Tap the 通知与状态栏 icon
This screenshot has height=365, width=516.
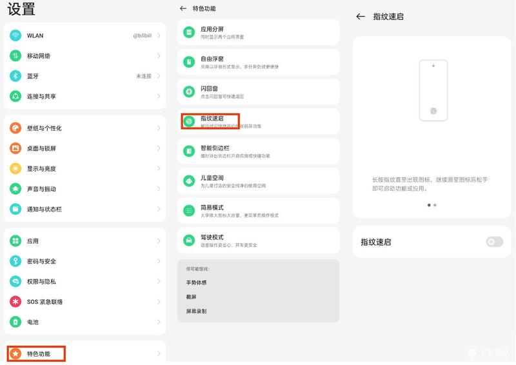click(x=15, y=209)
